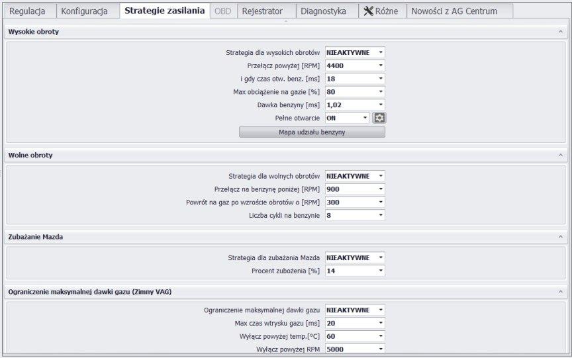This screenshot has height=358, width=572.
Task: Collapse the Zubażanie Mazda section
Action: (560, 237)
